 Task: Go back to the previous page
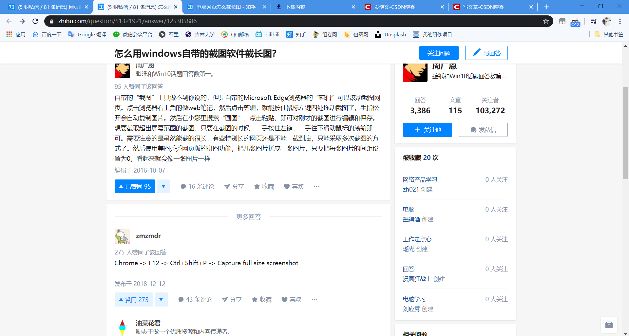coord(9,21)
